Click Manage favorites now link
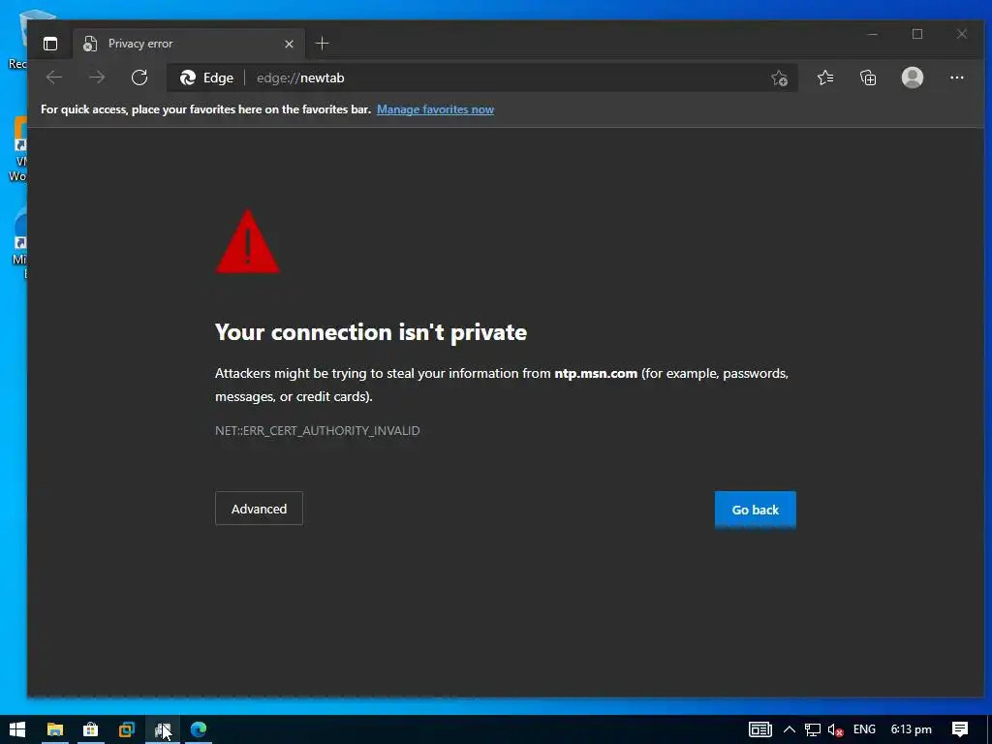 pos(435,109)
